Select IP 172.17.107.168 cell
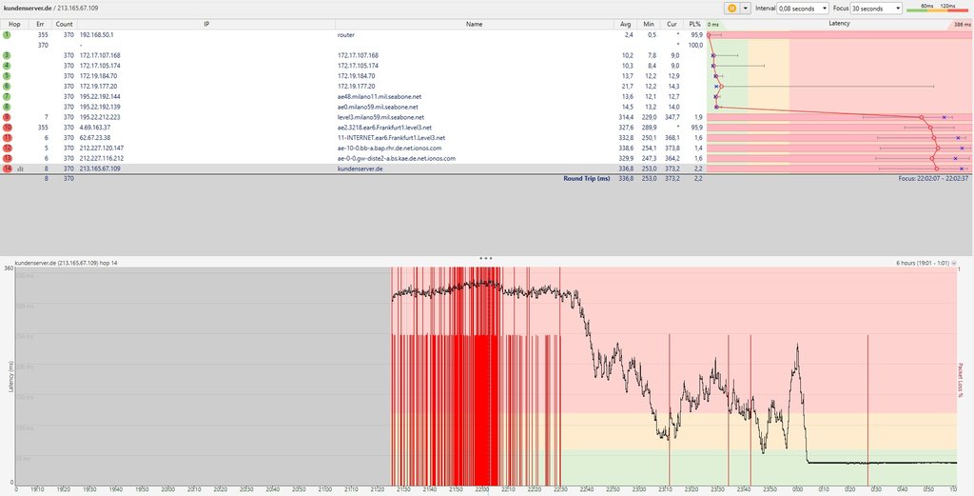Image resolution: width=974 pixels, height=496 pixels. pos(100,56)
